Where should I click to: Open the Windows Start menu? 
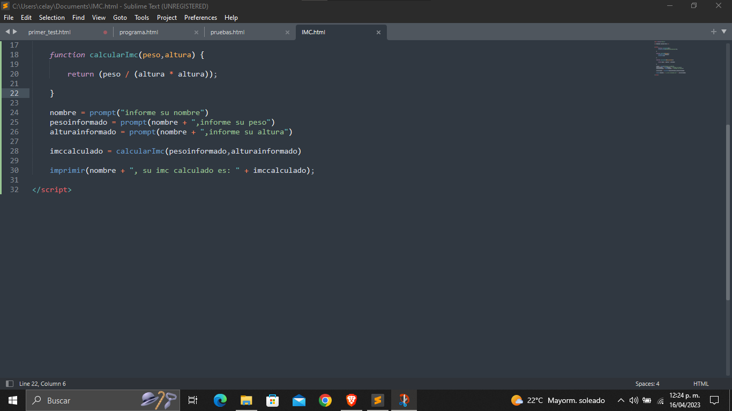pos(13,400)
